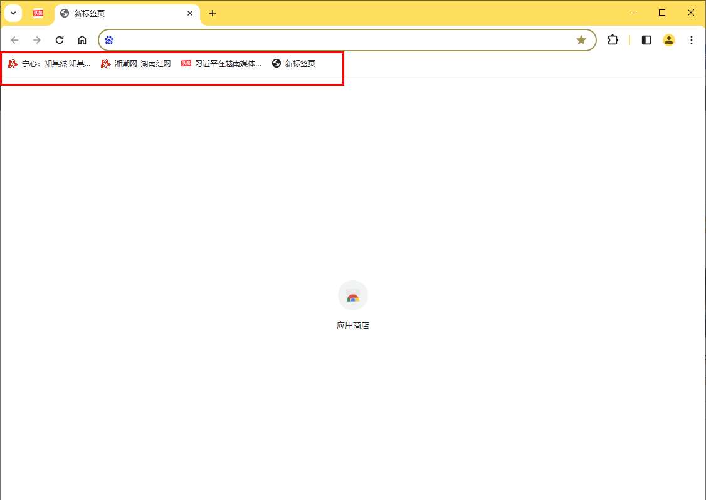The height and width of the screenshot is (500, 706).
Task: Close the 新标签页 tab
Action: 190,13
